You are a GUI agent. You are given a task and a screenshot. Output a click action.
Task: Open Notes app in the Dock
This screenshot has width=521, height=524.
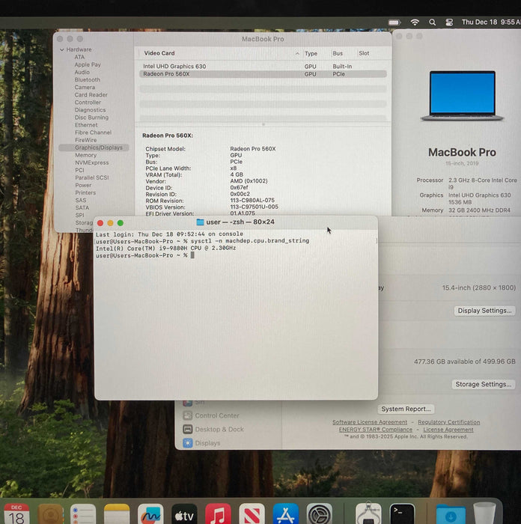point(117,514)
